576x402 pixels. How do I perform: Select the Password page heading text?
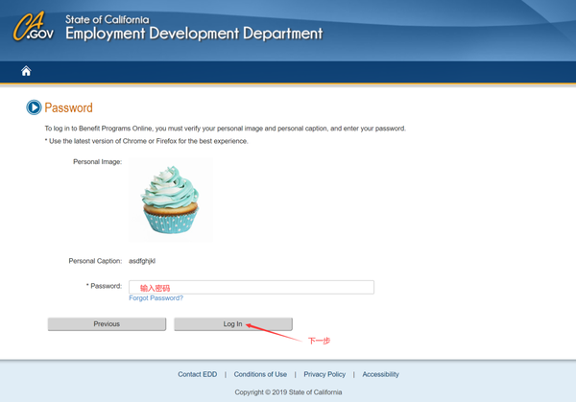coord(69,107)
